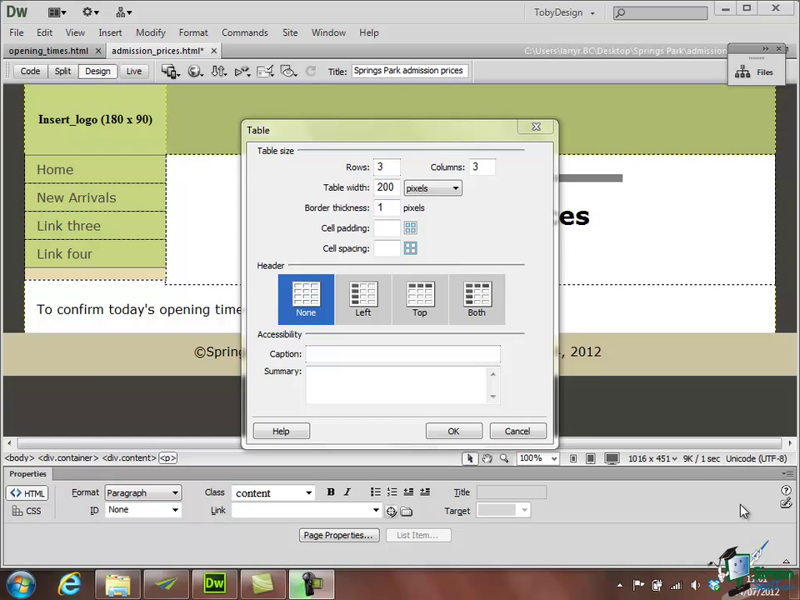Open the Commands menu

click(x=244, y=32)
